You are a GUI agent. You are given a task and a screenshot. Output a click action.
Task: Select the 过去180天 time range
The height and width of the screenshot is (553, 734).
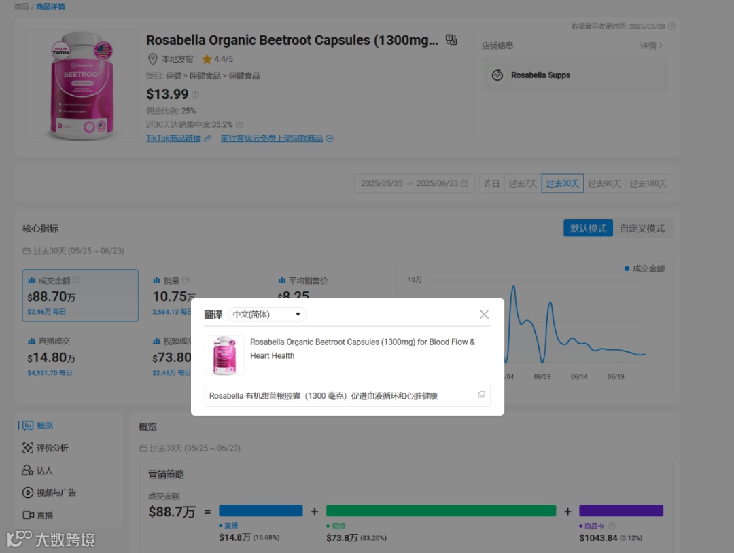[x=648, y=183]
